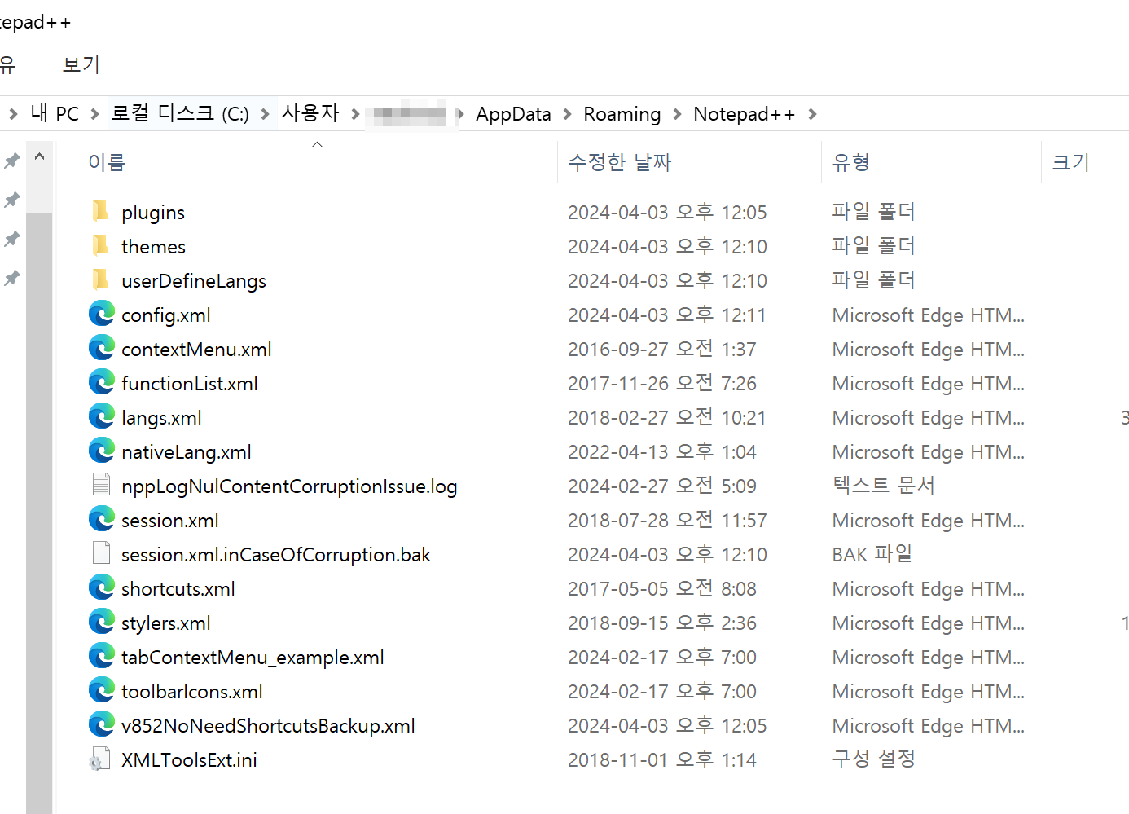
Task: Click the Edge icon beside toolbarIcons.xml
Action: 102,690
